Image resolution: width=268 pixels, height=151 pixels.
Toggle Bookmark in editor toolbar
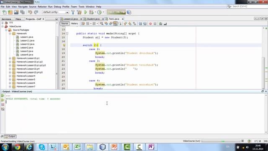pyautogui.click(x=134, y=23)
